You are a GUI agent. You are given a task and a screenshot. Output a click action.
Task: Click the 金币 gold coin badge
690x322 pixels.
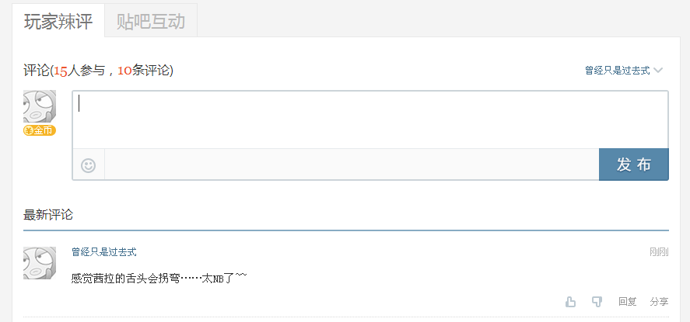click(x=40, y=130)
